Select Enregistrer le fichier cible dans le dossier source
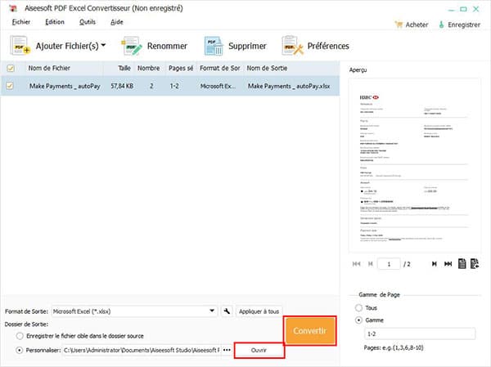Screen dimensions: 491x367 [x=20, y=336]
